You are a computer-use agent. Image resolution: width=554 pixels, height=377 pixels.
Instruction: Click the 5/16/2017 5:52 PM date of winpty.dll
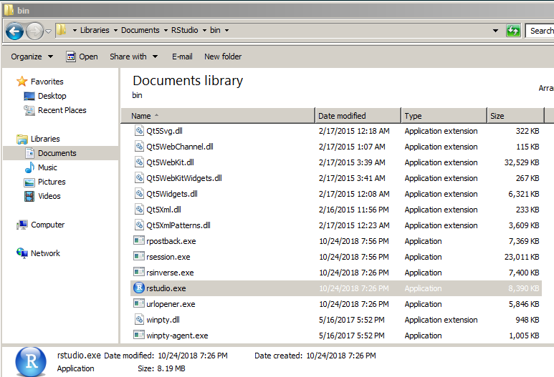coord(352,320)
